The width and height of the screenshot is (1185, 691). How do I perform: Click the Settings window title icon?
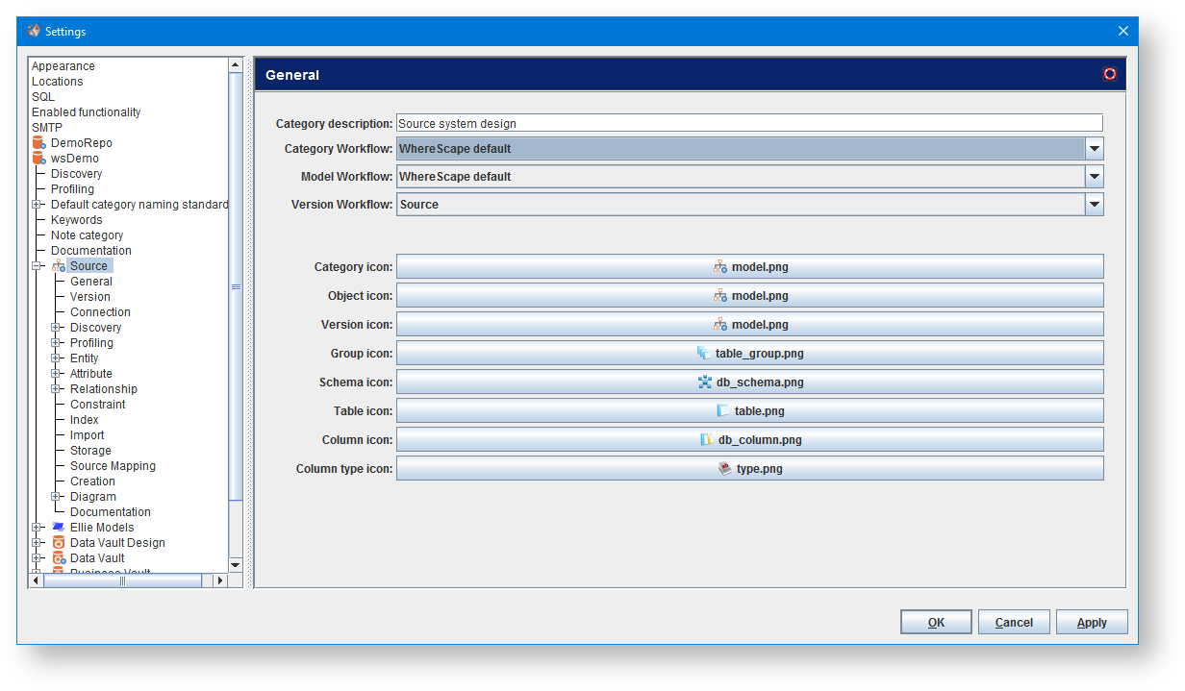click(x=34, y=31)
